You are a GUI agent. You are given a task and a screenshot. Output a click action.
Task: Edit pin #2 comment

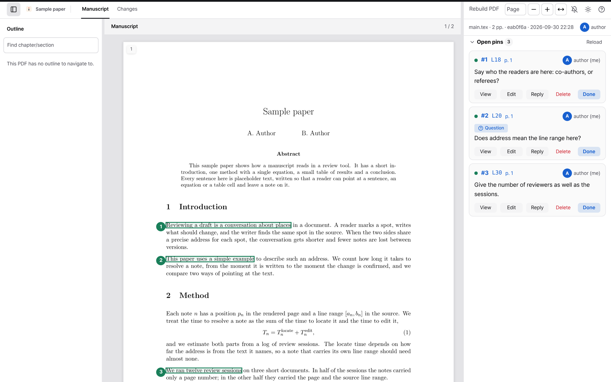(x=511, y=152)
